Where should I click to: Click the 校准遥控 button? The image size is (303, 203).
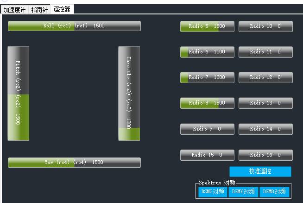point(260,171)
